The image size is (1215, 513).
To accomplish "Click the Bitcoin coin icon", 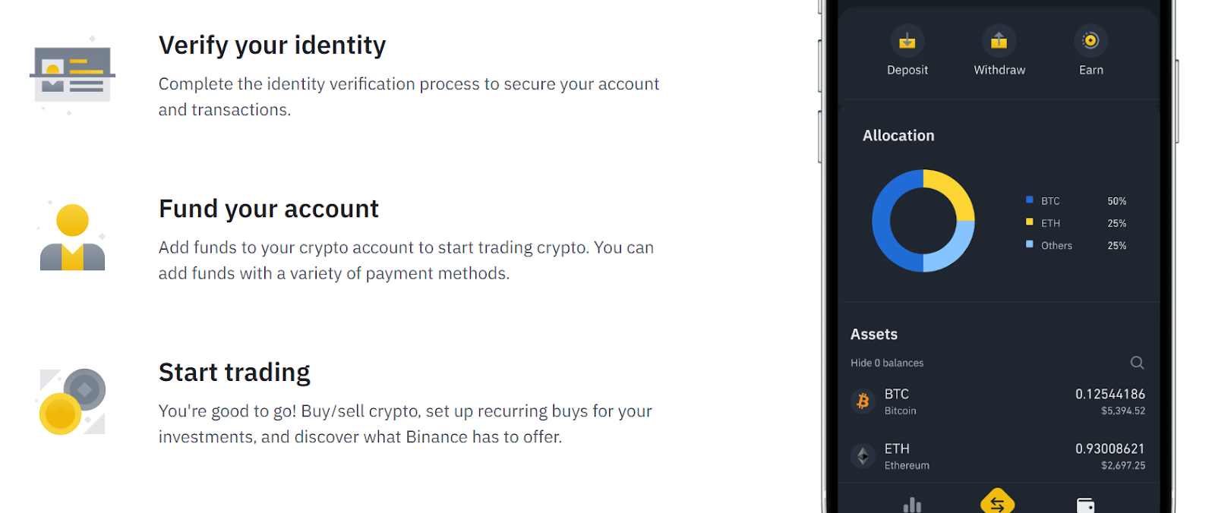I will click(x=863, y=401).
